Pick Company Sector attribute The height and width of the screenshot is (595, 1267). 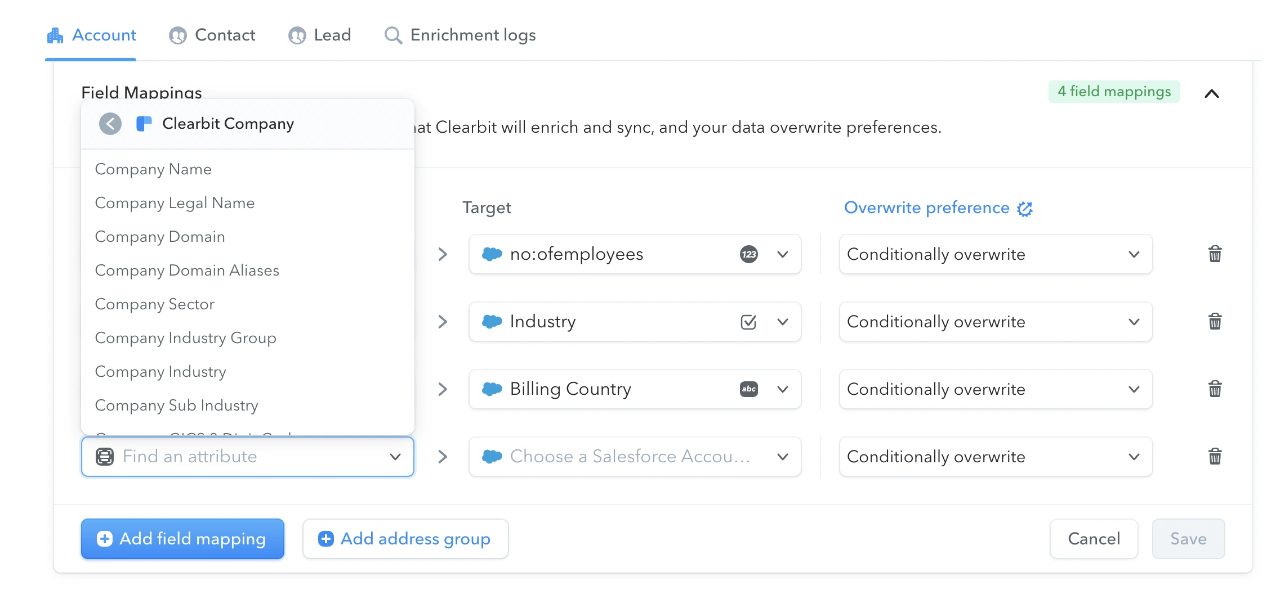tap(248, 304)
